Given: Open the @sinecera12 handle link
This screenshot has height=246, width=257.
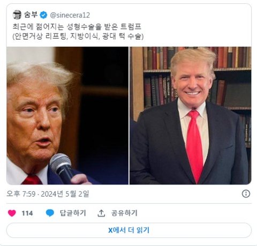Looking at the screenshot, I should [x=70, y=15].
